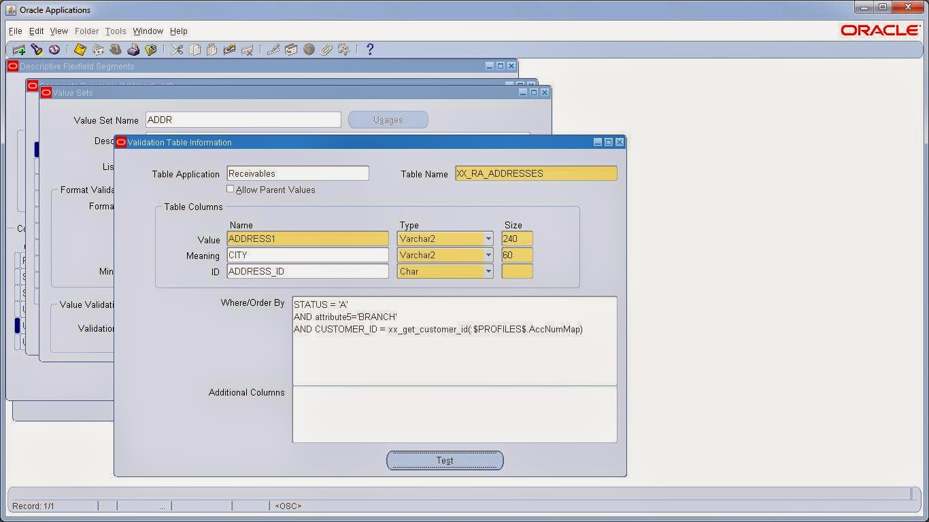Viewport: 929px width, 522px height.
Task: Print with the printer toolbar icon
Action: 133,50
